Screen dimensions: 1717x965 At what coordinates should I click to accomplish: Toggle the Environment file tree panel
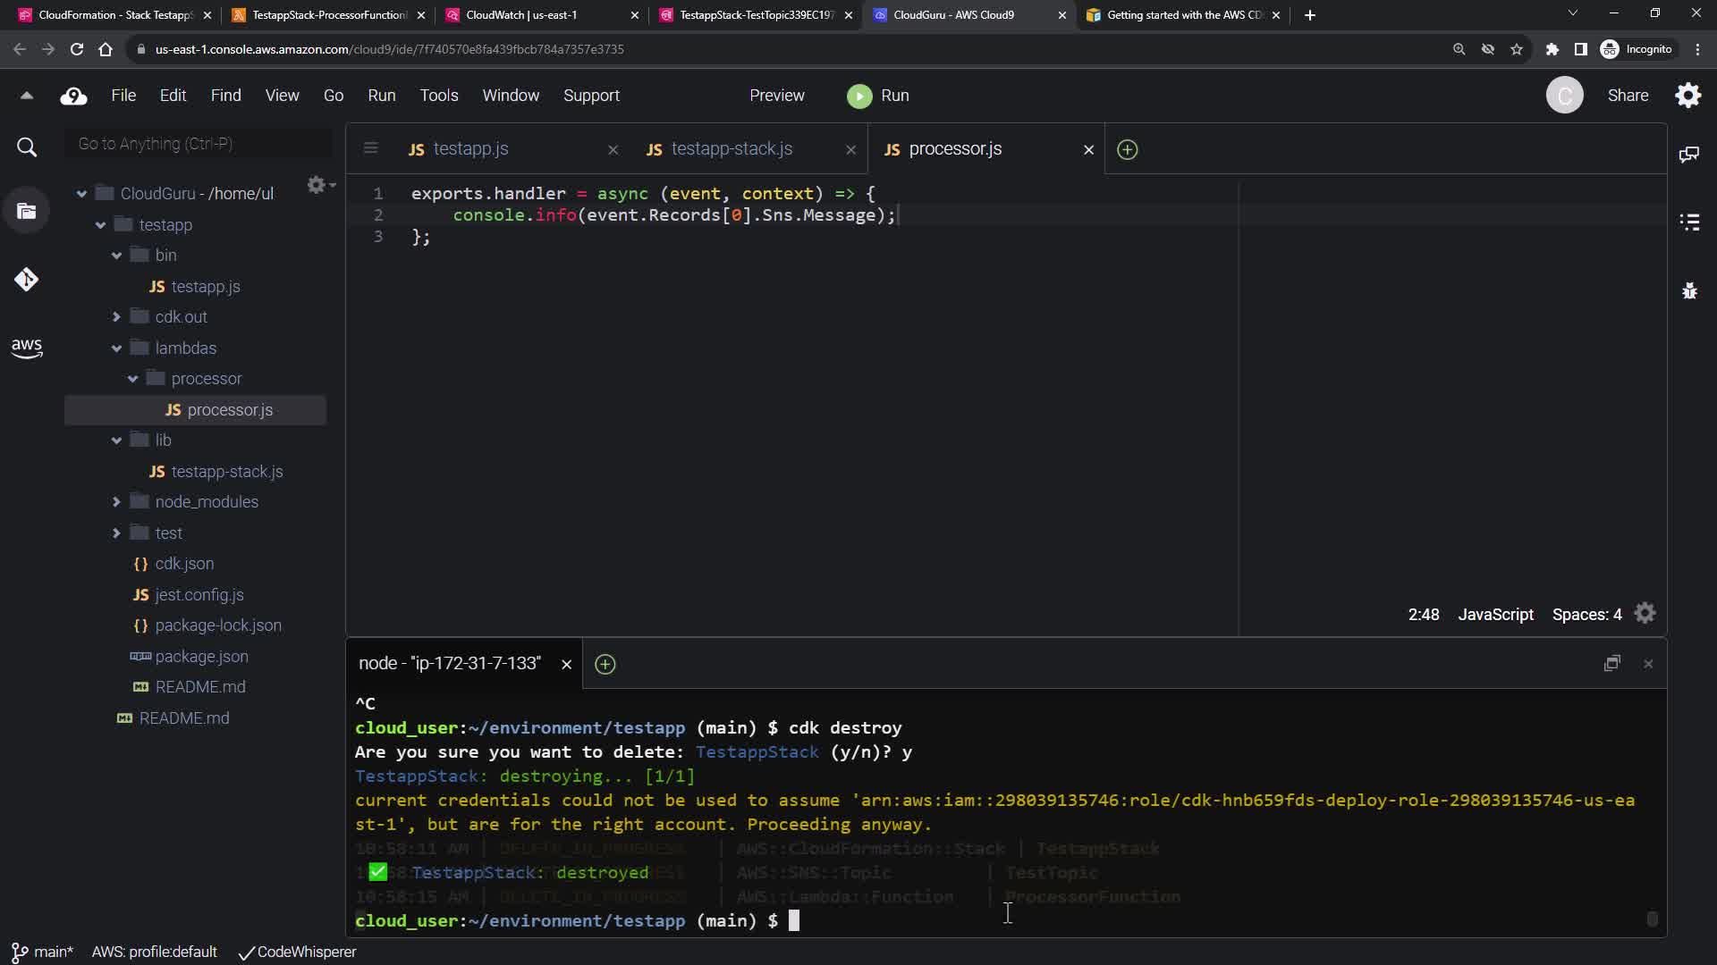pyautogui.click(x=27, y=212)
